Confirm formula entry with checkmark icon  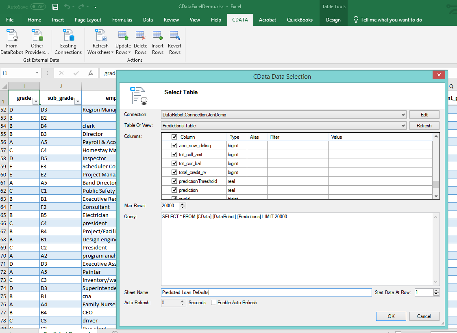[76, 73]
